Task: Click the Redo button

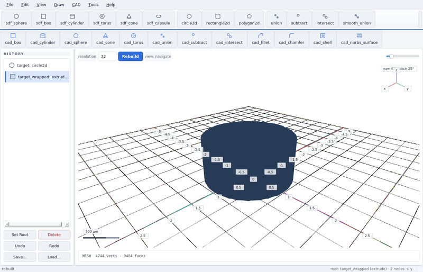Action: click(54, 246)
